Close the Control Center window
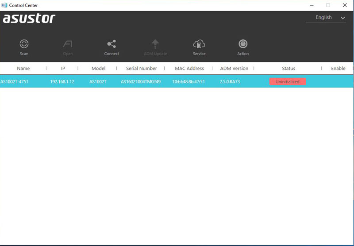 [x=345, y=5]
